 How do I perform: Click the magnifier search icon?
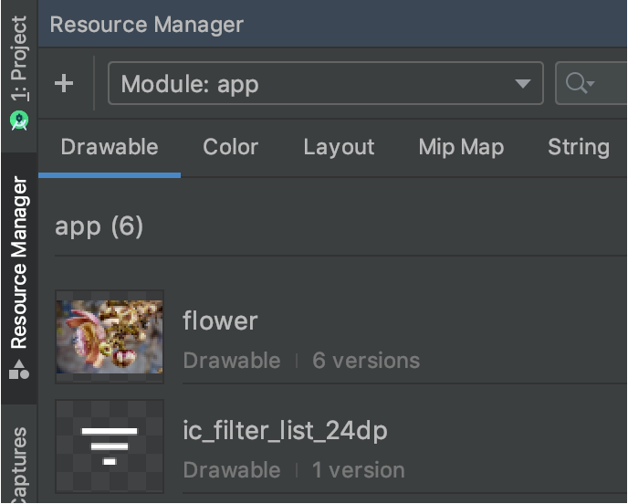point(576,84)
